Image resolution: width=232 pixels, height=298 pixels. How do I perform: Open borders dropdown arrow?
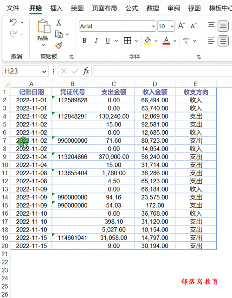point(136,41)
